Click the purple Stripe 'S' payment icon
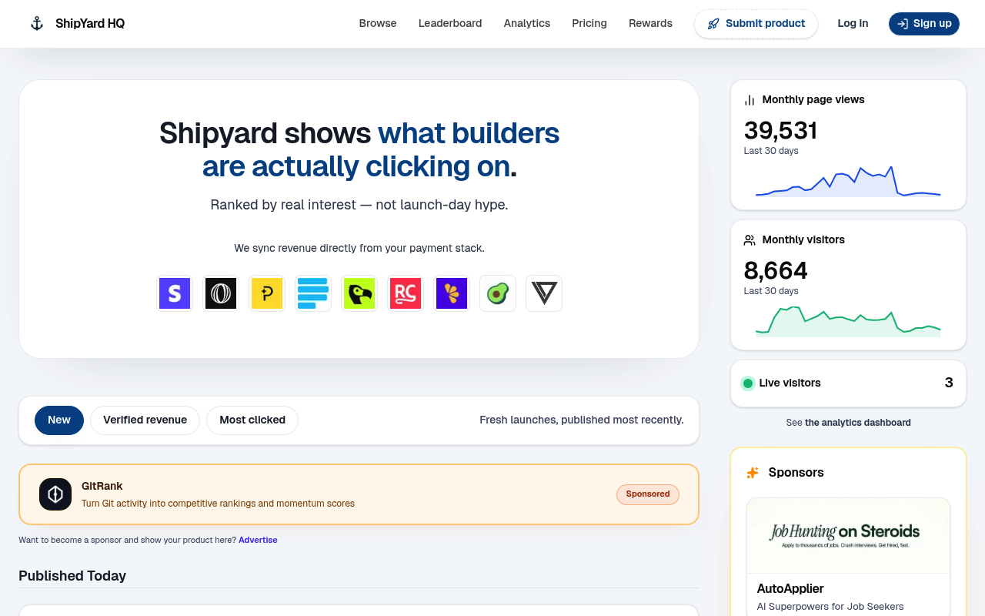 (175, 293)
